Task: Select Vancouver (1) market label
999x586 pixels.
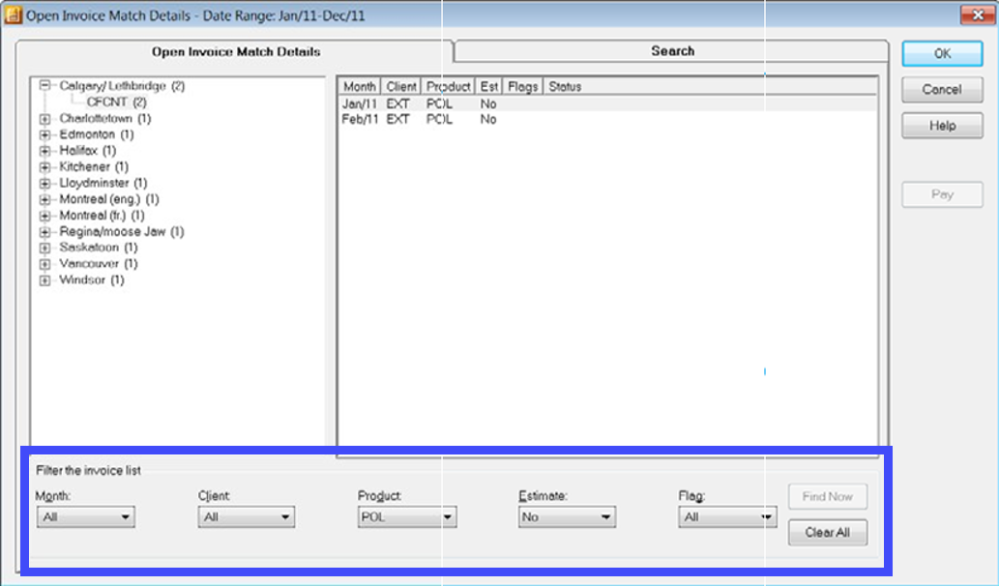Action: click(x=98, y=264)
